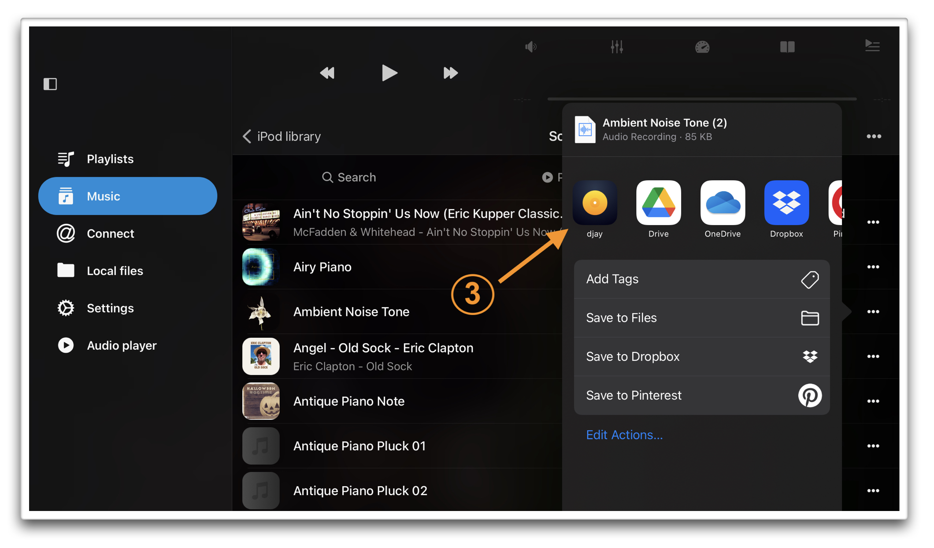Open more options for Ambient Noise Tone

873,312
